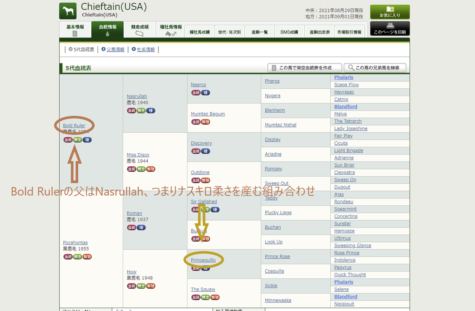This screenshot has height=311, width=475.
Task: Open the 市場取引情報 tab
Action: 349,32
